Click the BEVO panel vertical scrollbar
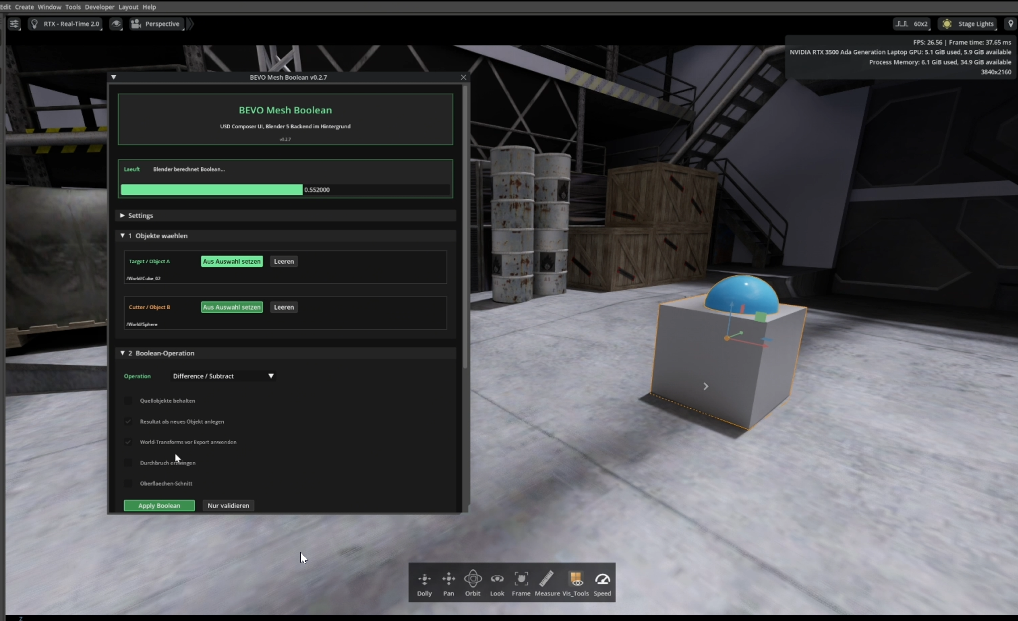This screenshot has height=621, width=1018. 465,227
